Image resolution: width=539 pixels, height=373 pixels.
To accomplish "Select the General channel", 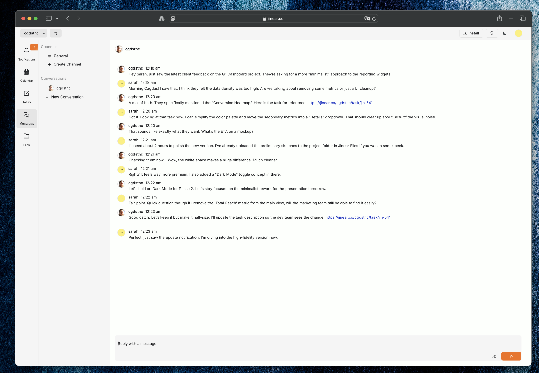I will [61, 56].
